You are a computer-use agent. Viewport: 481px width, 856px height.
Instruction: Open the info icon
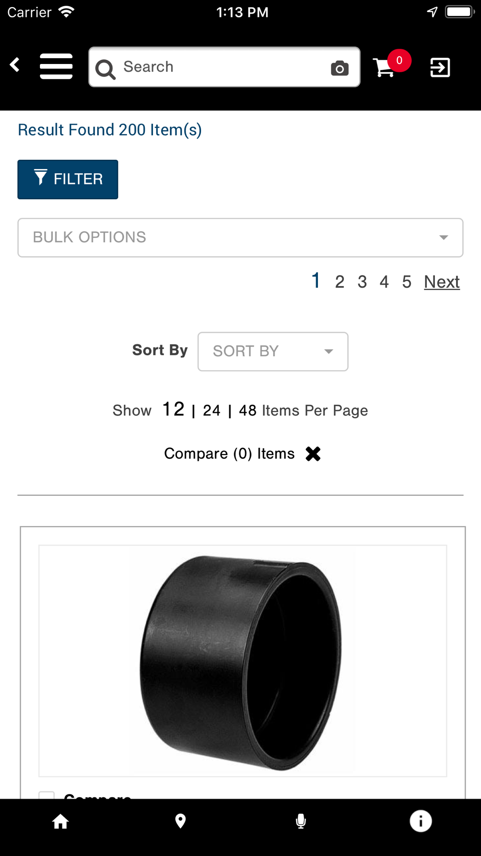(x=421, y=821)
